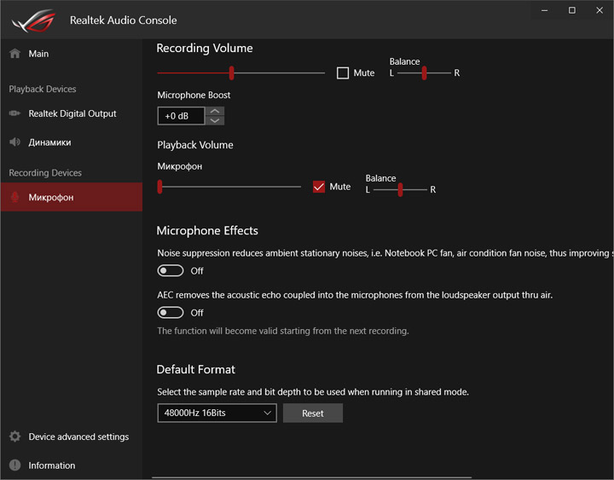Viewport: 614px width, 480px height.
Task: Decrease Microphone Boost with down arrow
Action: click(216, 121)
